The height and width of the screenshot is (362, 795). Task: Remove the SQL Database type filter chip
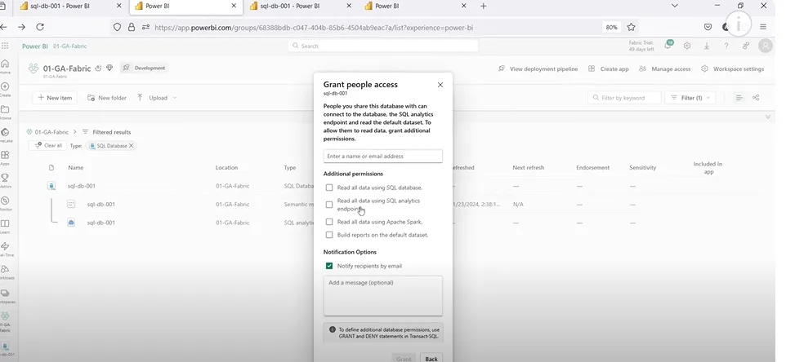(131, 146)
